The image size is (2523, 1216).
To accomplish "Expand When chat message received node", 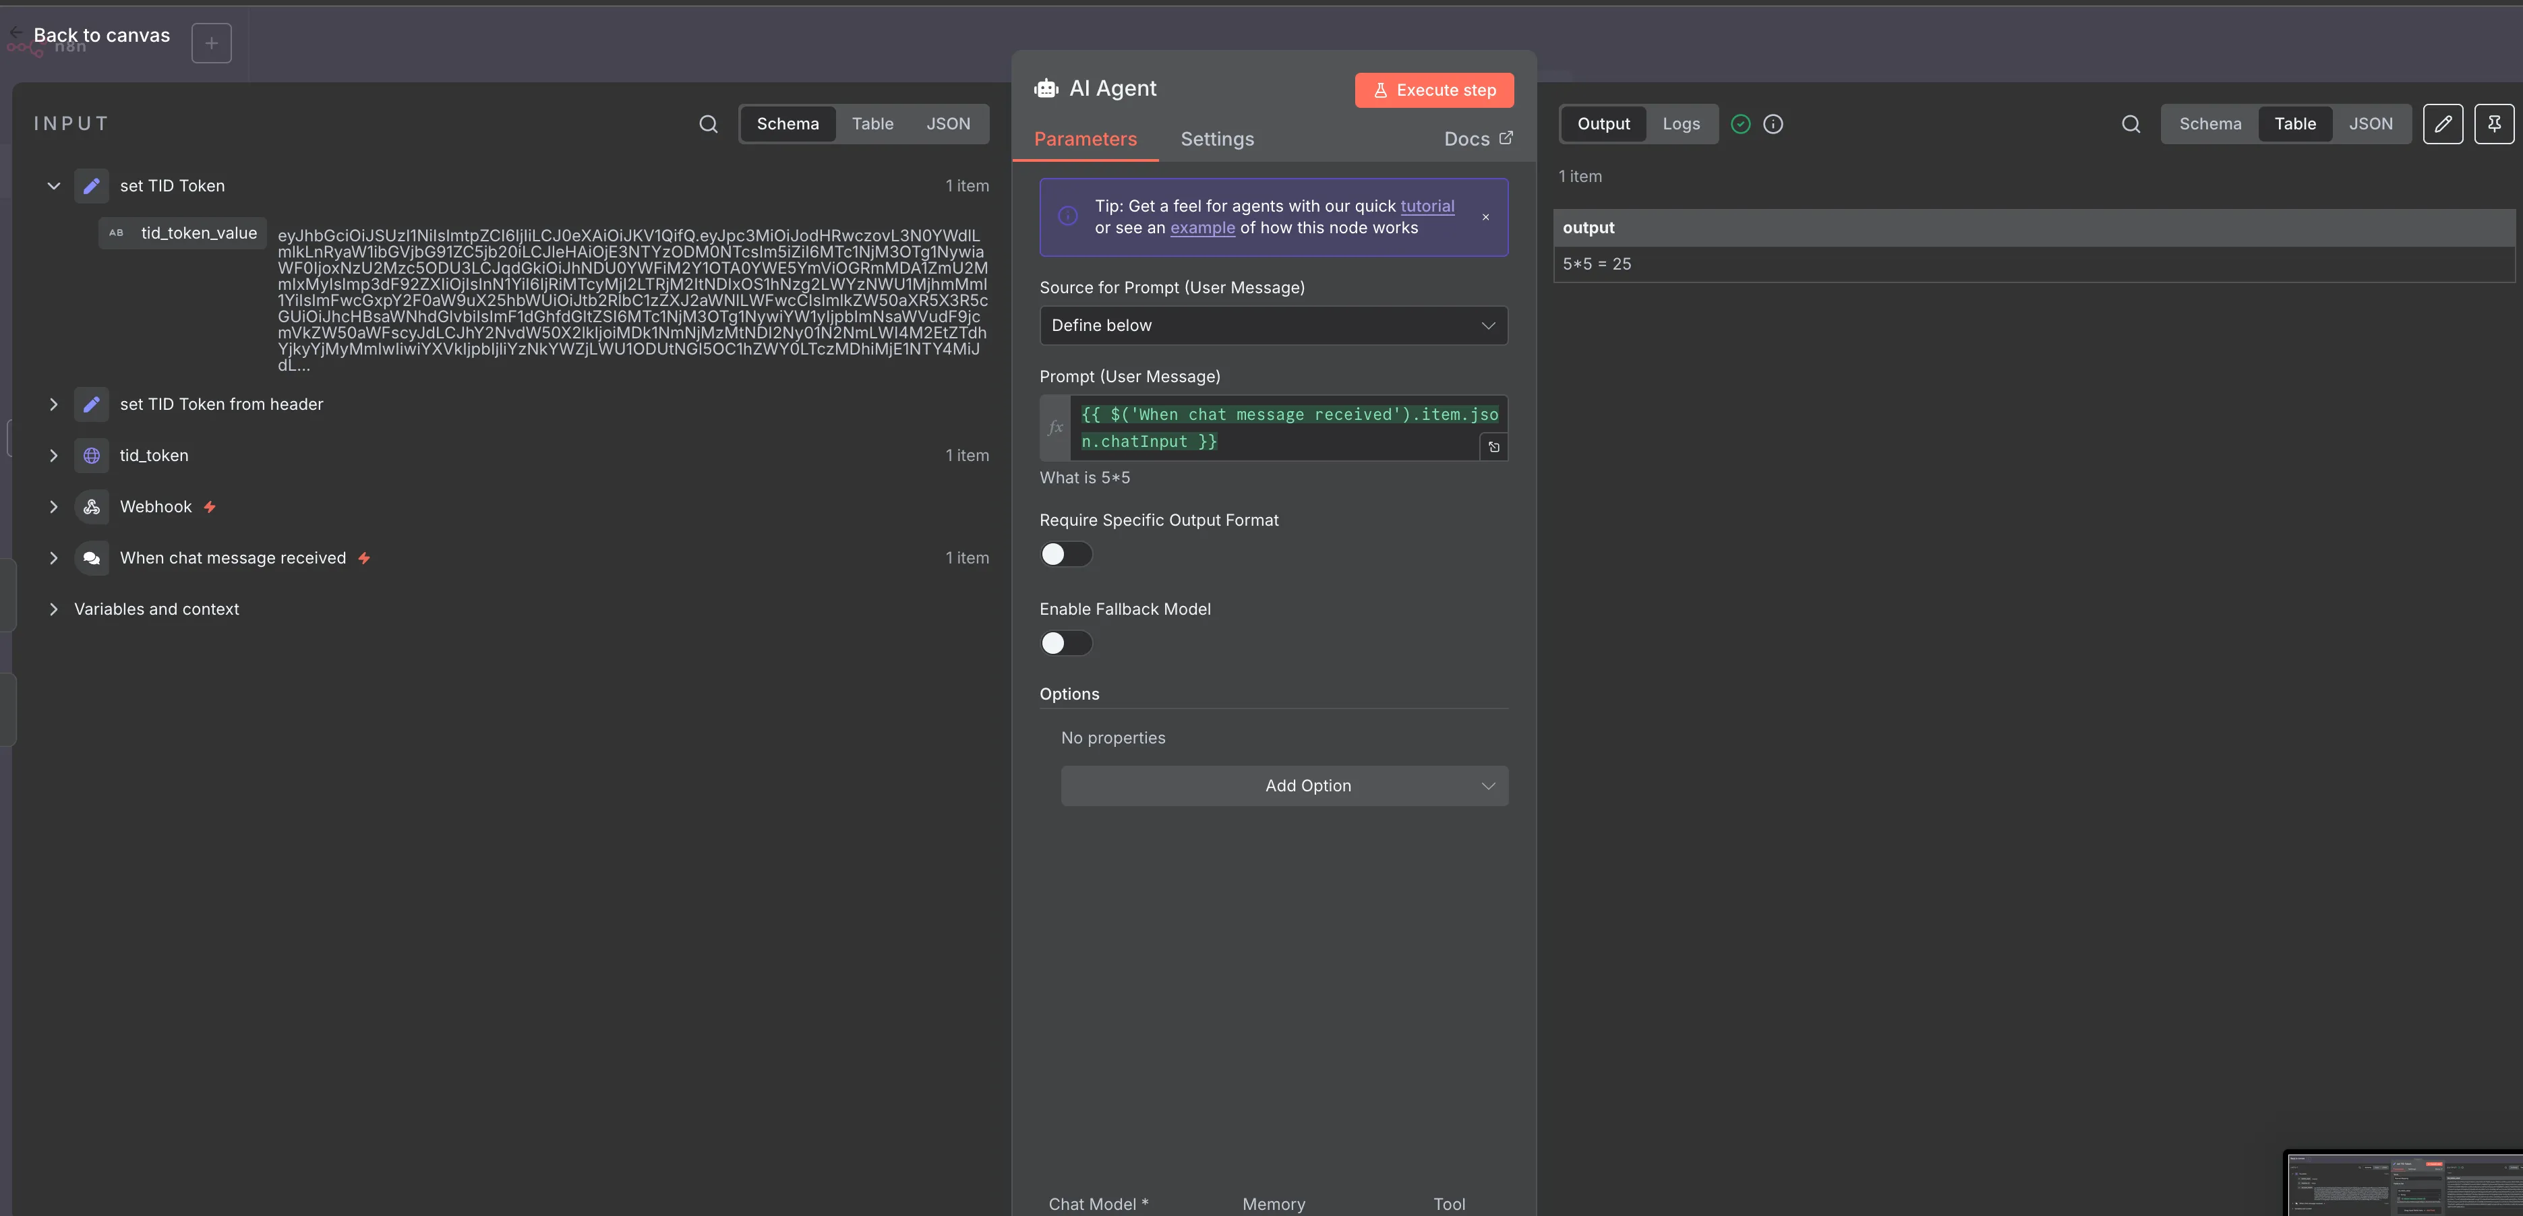I will (54, 558).
